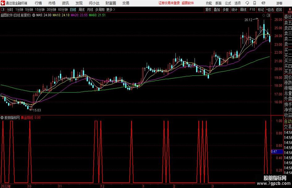Click the 画线 drawing button
This screenshot has width=292, height=188.
(243, 10)
